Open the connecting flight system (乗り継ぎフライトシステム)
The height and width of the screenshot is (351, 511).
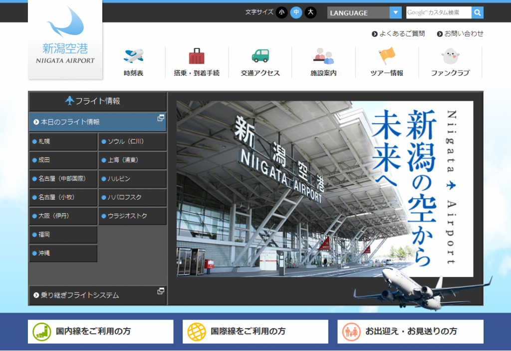pos(97,295)
